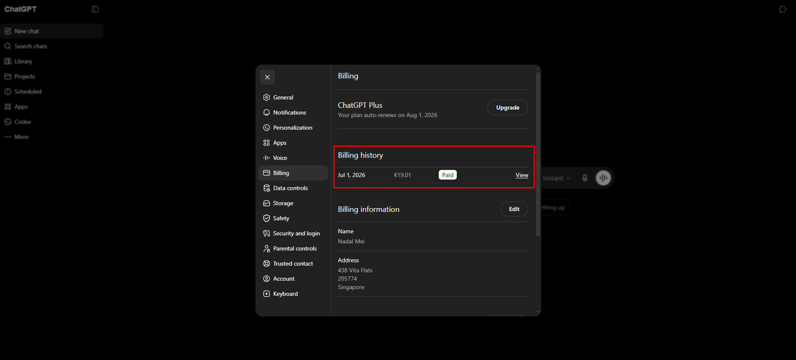Select the name Nadal Mei

tap(351, 241)
